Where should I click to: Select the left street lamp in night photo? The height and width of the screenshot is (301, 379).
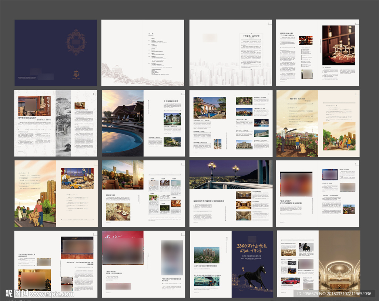pos(212,170)
